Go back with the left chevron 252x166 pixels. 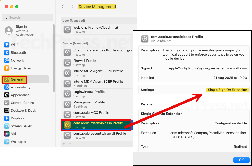[x=63, y=6]
